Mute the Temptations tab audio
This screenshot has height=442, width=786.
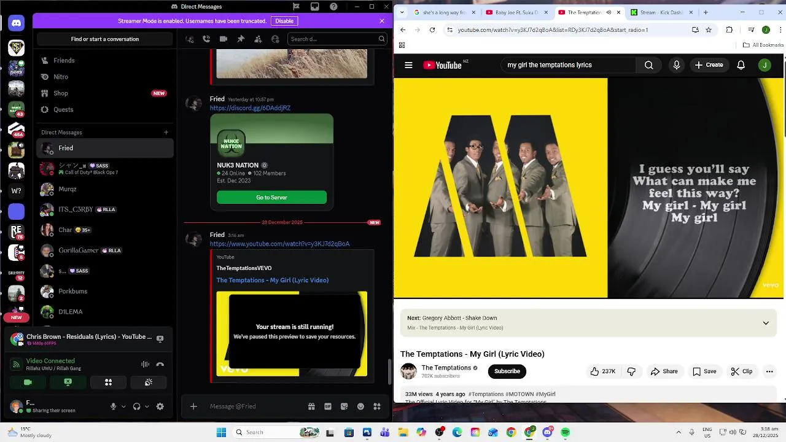(x=609, y=12)
